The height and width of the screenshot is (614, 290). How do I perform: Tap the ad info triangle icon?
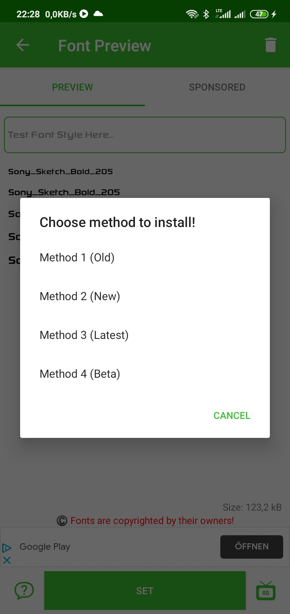click(6, 548)
